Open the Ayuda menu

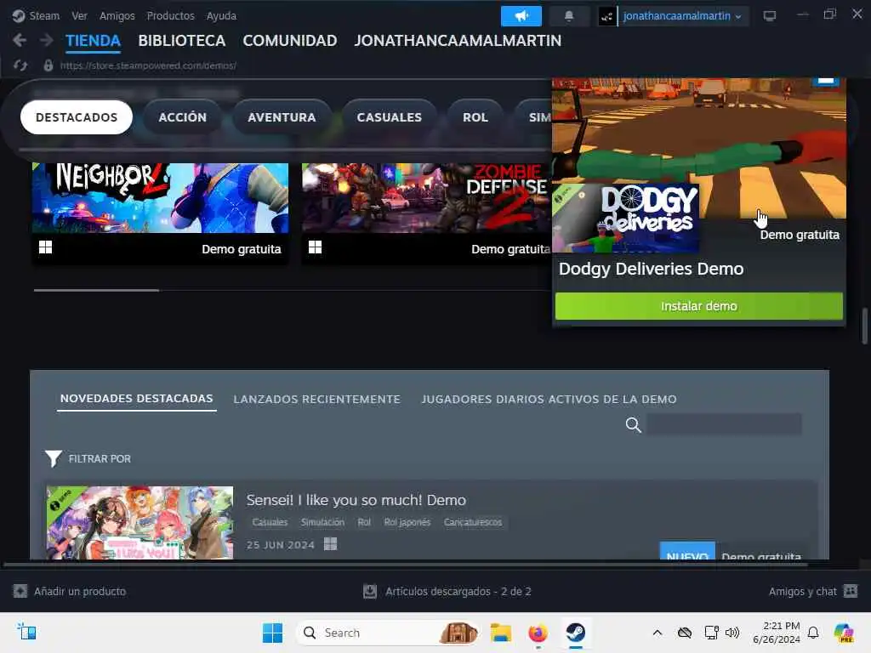(221, 15)
